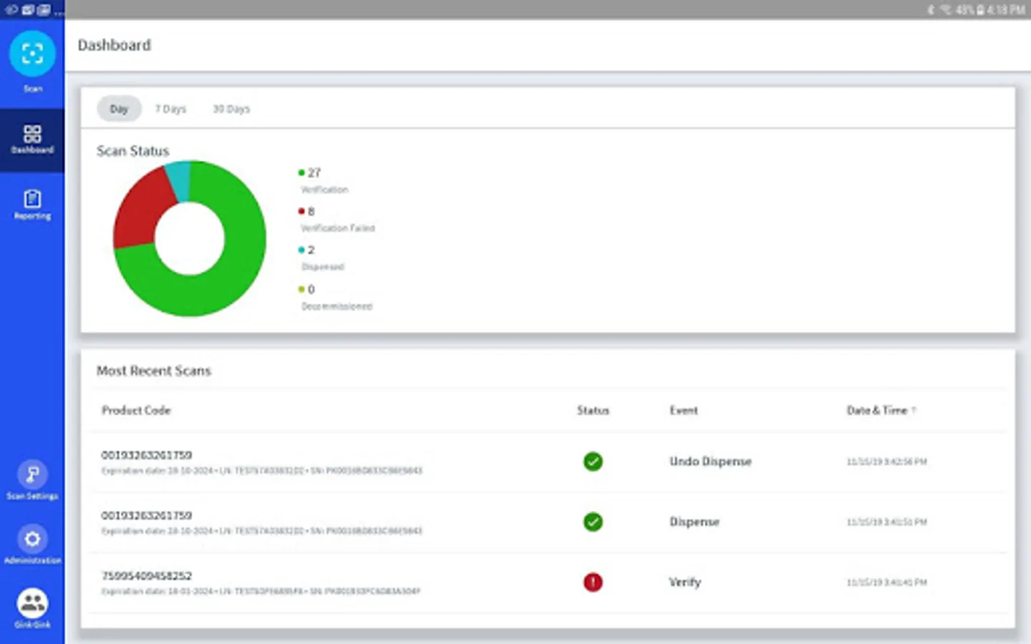Click the Event column header
1031x644 pixels.
pos(684,410)
